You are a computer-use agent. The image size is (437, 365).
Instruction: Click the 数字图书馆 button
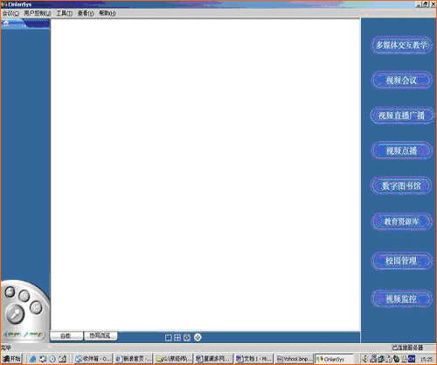[x=401, y=186]
